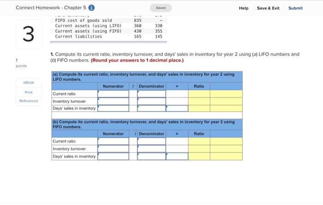Open LIFO Current ratio numerator dropdown
Screen dimensions: 323x205
point(113,94)
